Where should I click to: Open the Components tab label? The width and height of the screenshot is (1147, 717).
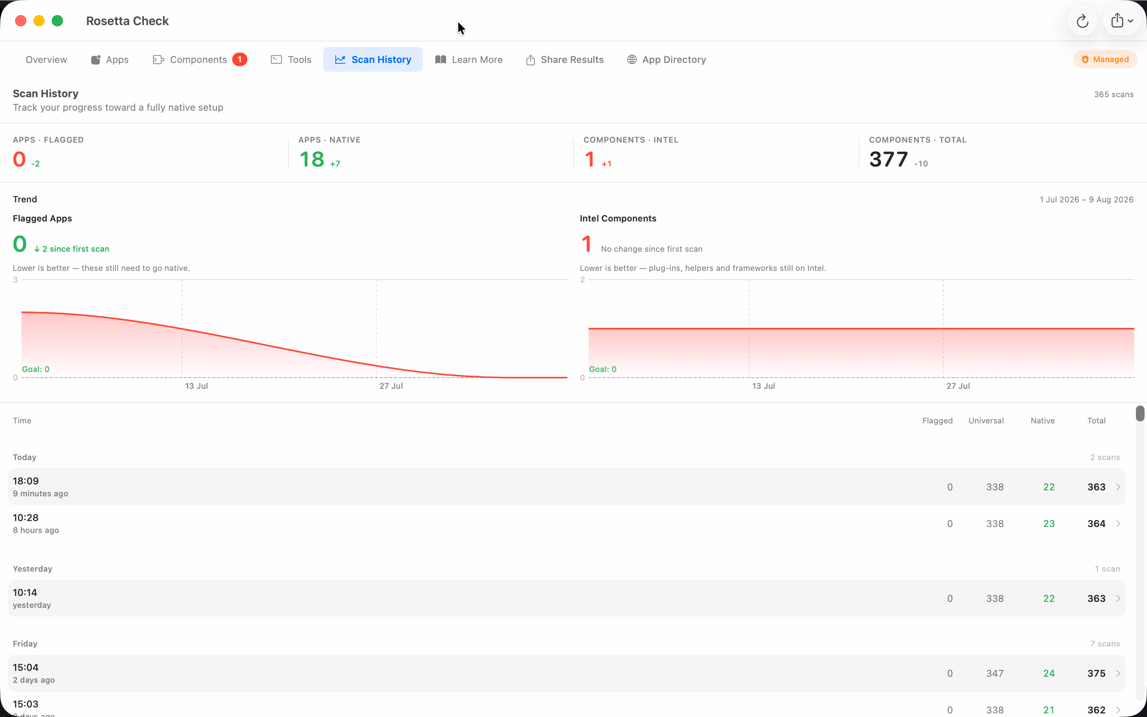tap(199, 60)
